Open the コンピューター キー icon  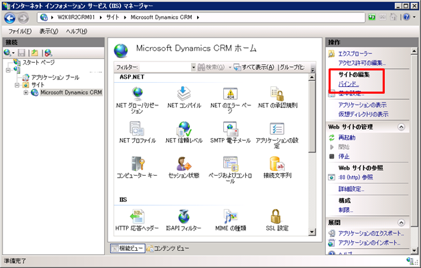point(137,167)
